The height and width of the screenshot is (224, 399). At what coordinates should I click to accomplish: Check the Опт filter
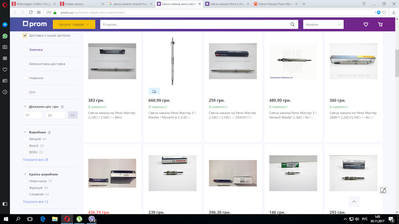pyautogui.click(x=25, y=92)
